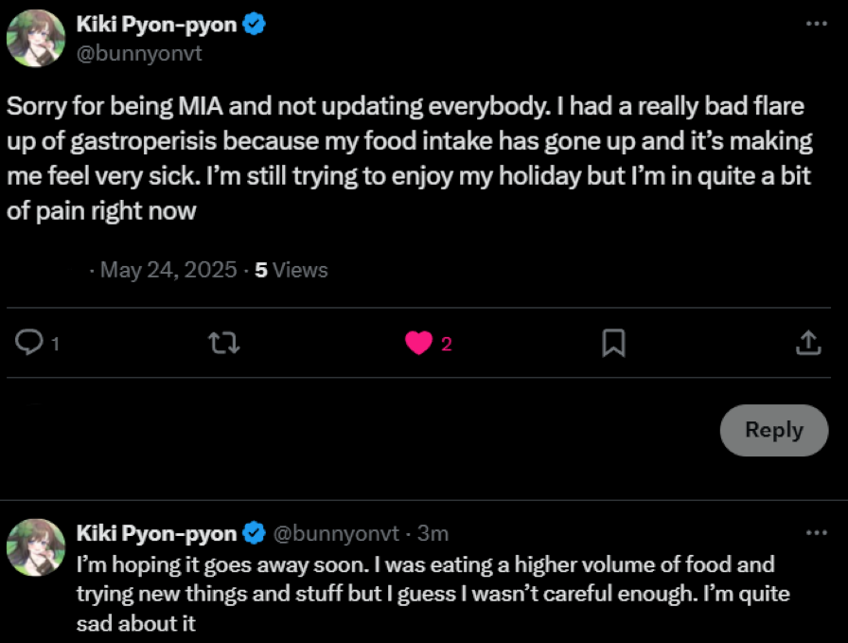Screen dimensions: 848x643
Task: Click the May 24, 2025 date
Action: (168, 270)
